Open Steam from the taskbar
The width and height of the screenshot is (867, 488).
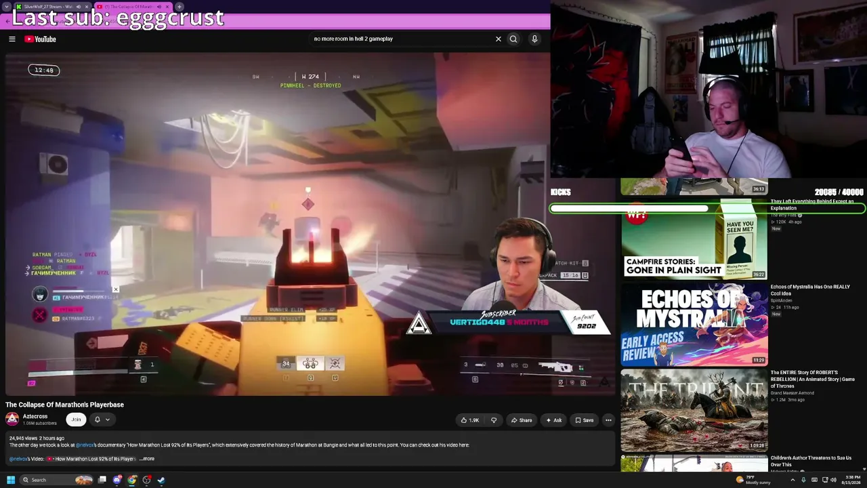pyautogui.click(x=161, y=480)
